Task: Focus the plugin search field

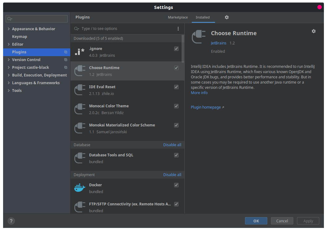Action: coord(127,29)
